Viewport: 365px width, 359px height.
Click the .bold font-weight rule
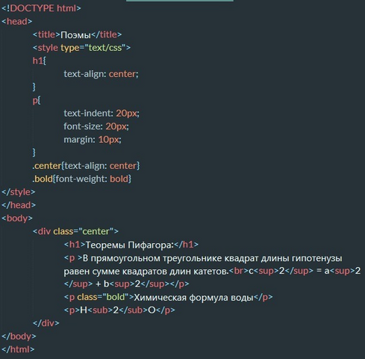(82, 179)
